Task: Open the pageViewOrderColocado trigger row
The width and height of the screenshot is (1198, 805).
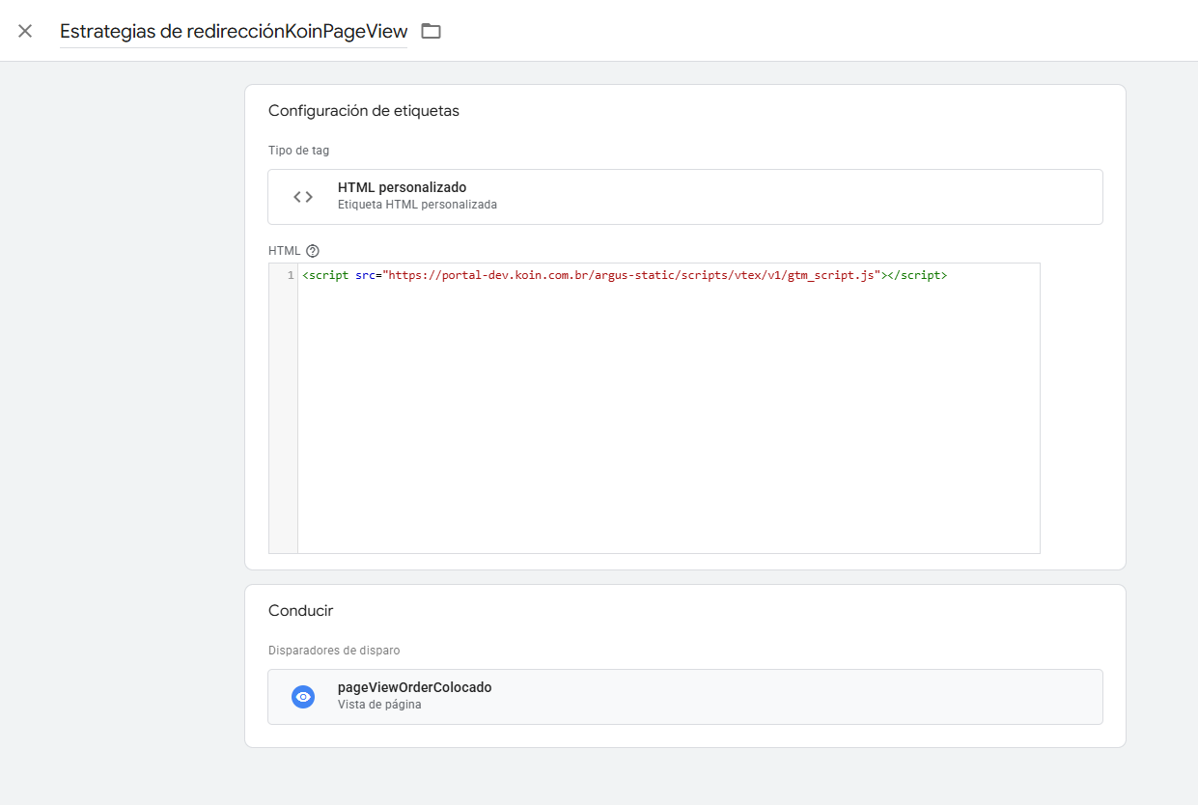Action: [x=685, y=697]
